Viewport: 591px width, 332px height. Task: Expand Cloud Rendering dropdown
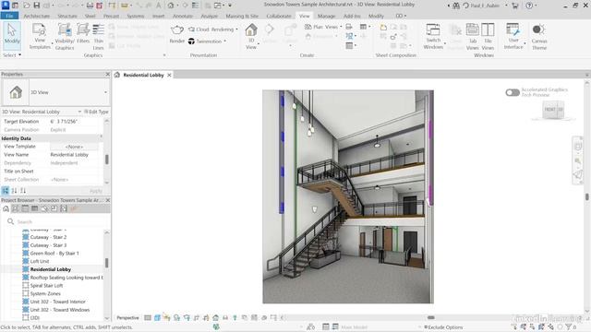[x=236, y=29]
